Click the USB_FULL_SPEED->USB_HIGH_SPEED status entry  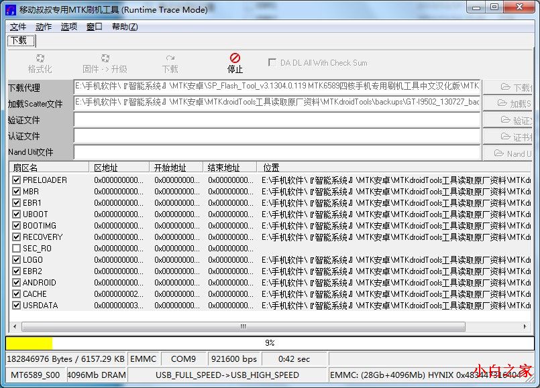click(x=227, y=375)
